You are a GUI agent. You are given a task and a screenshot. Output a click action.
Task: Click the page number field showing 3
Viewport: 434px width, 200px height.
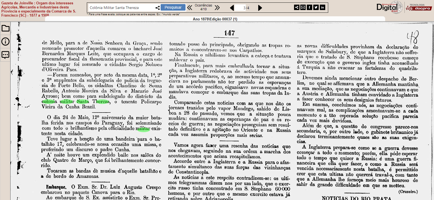coord(240,8)
